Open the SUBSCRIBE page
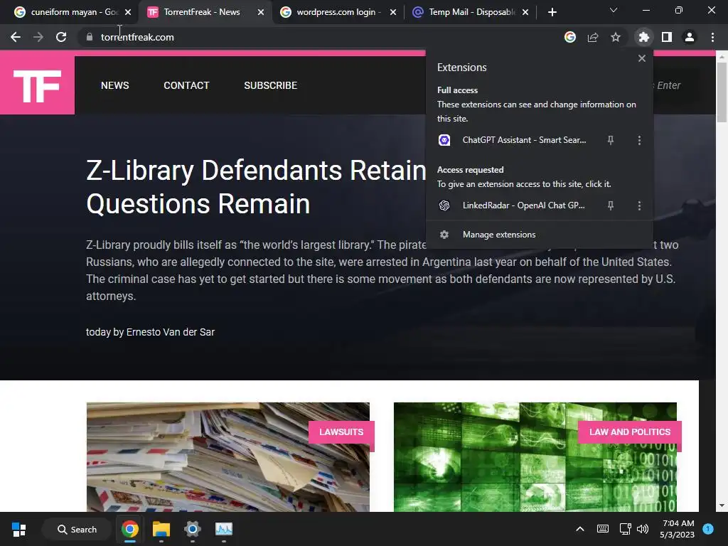This screenshot has height=546, width=728. click(x=270, y=85)
